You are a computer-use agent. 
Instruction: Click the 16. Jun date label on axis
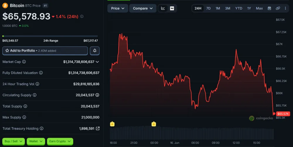point(175,143)
